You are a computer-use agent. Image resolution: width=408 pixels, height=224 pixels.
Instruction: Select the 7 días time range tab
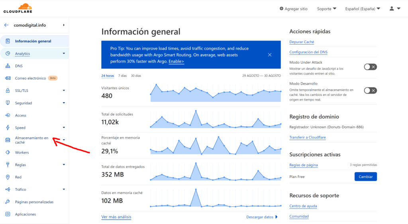(x=122, y=76)
